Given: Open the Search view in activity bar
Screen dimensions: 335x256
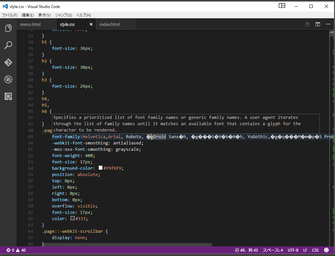Looking at the screenshot, I should tap(8, 45).
